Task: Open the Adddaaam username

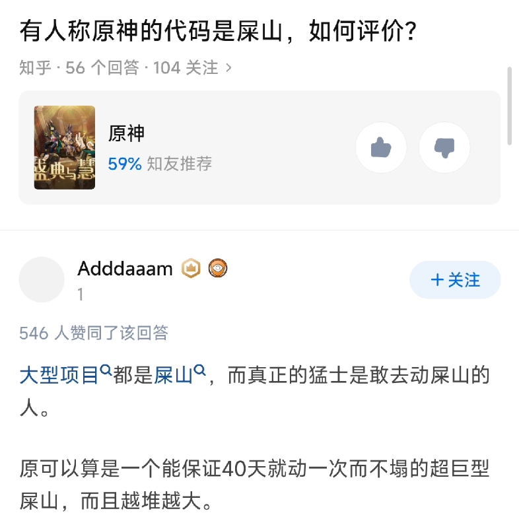Action: pos(125,268)
